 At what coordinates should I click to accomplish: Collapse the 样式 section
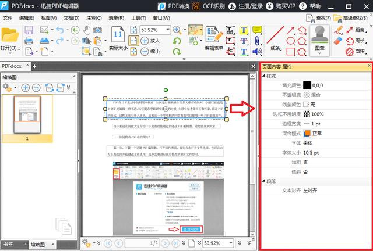[x=263, y=76]
